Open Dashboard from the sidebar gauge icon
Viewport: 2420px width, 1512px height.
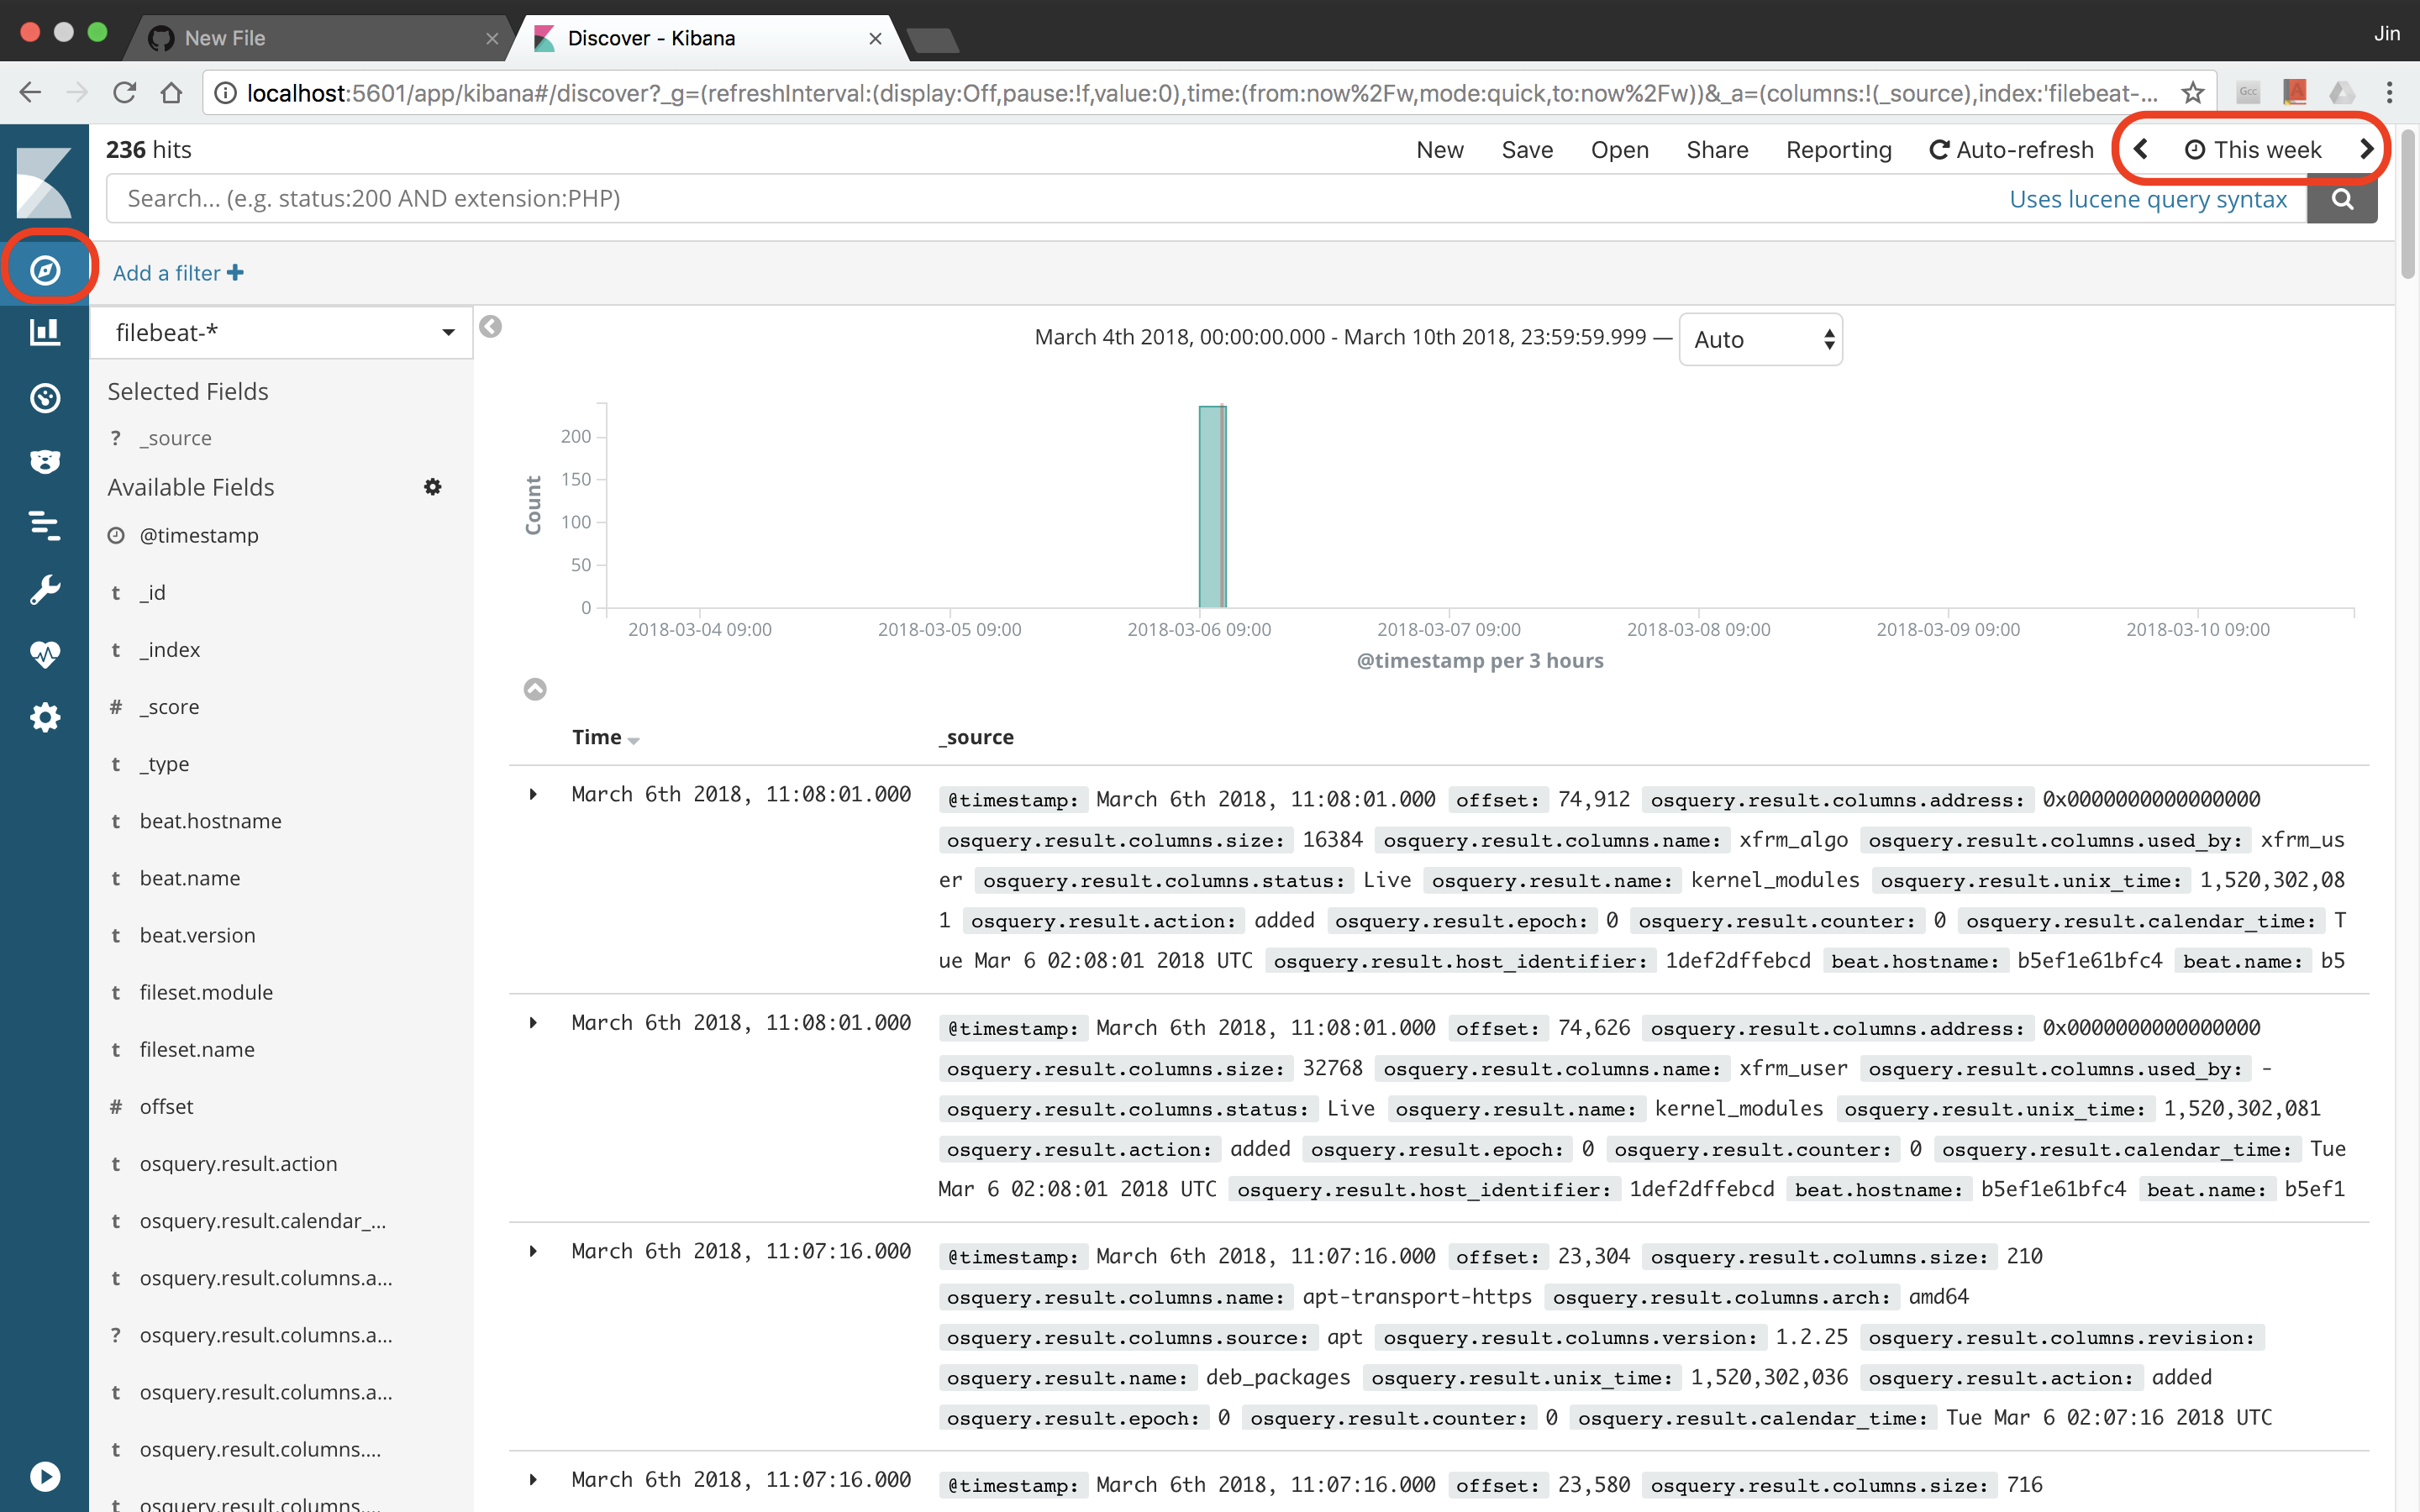pos(45,398)
